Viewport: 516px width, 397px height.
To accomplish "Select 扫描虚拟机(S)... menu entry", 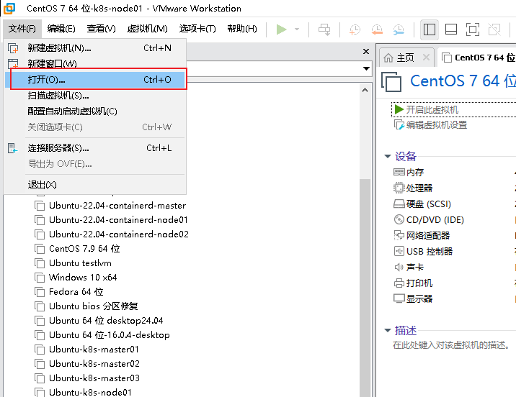I will [95, 96].
